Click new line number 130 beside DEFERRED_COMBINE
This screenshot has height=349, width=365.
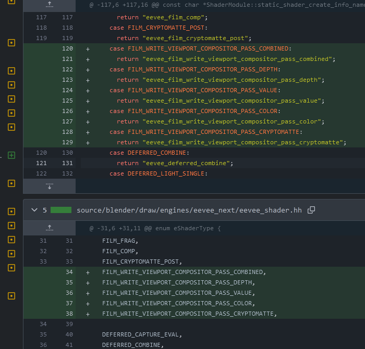(x=67, y=153)
